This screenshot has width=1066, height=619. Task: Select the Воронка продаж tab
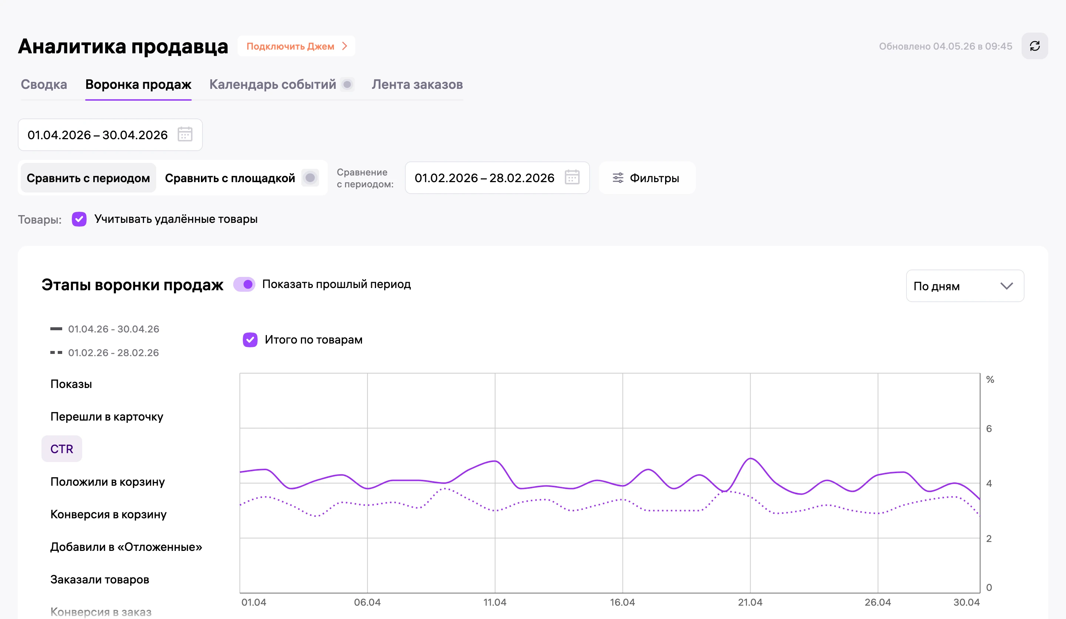(x=138, y=85)
